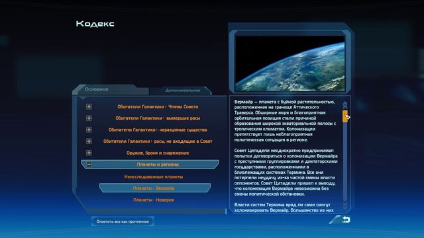The width and height of the screenshot is (424, 238).
Task: Click the description scroll-down arrow
Action: point(345,205)
